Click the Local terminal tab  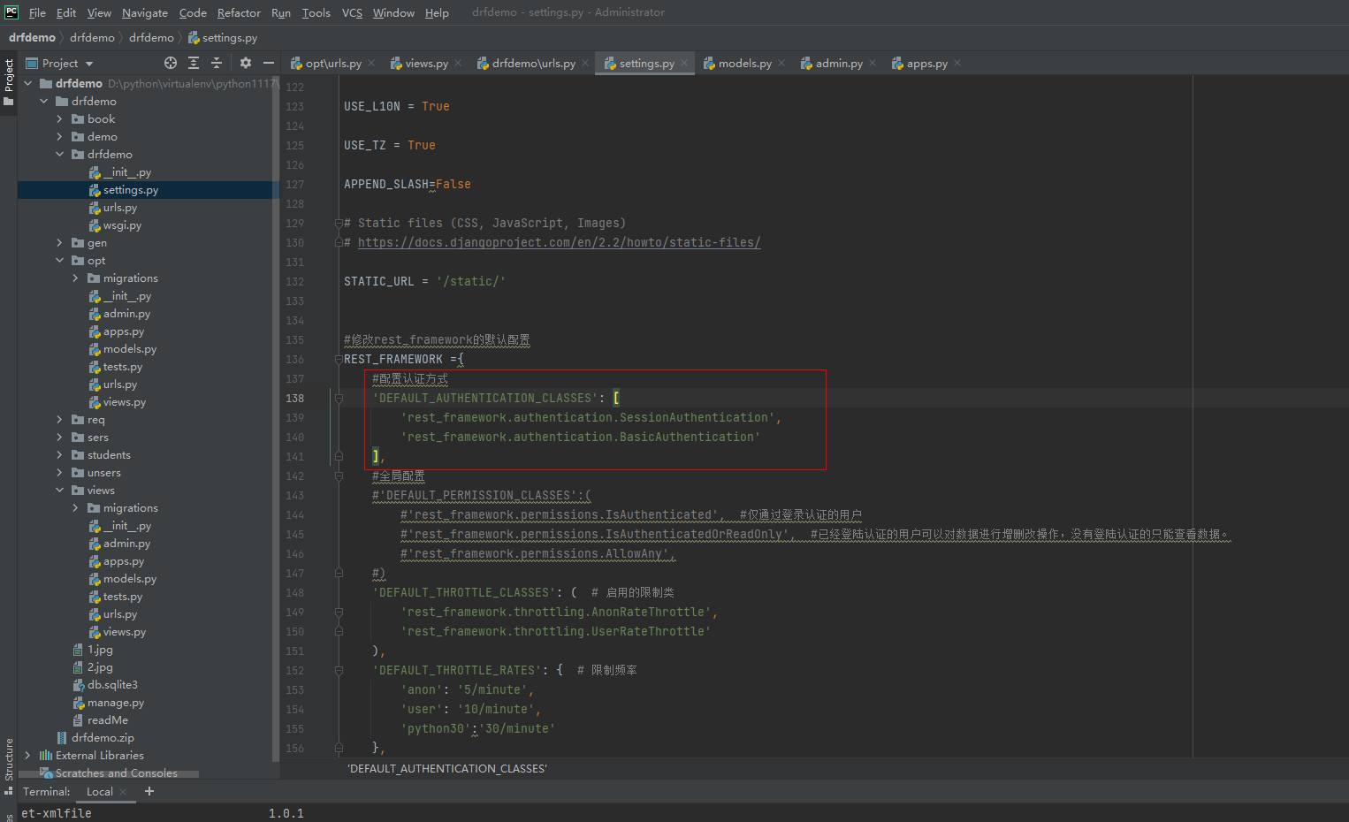click(x=99, y=791)
